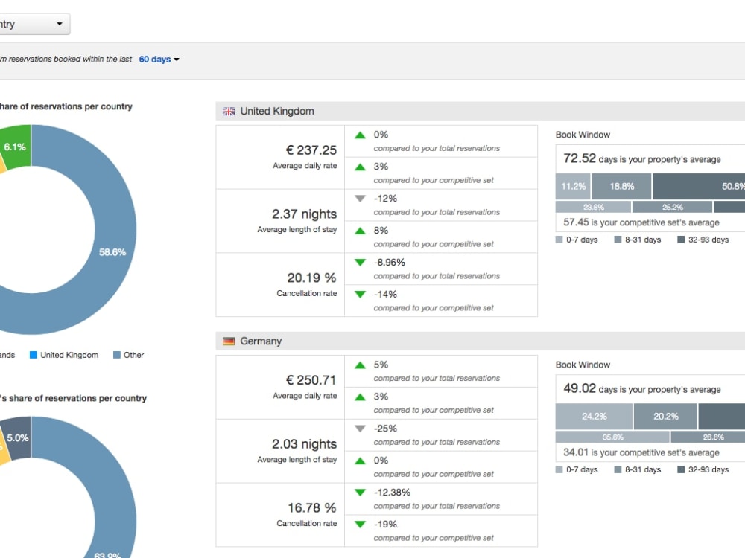Image resolution: width=745 pixels, height=558 pixels.
Task: Click the 35.6% Germany competitive set bar
Action: [612, 437]
